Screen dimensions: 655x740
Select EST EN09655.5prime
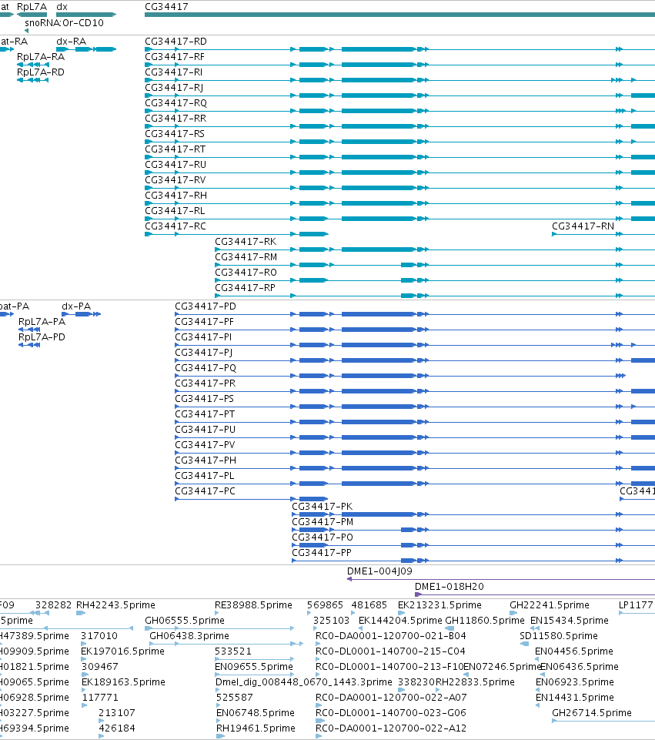tap(254, 666)
